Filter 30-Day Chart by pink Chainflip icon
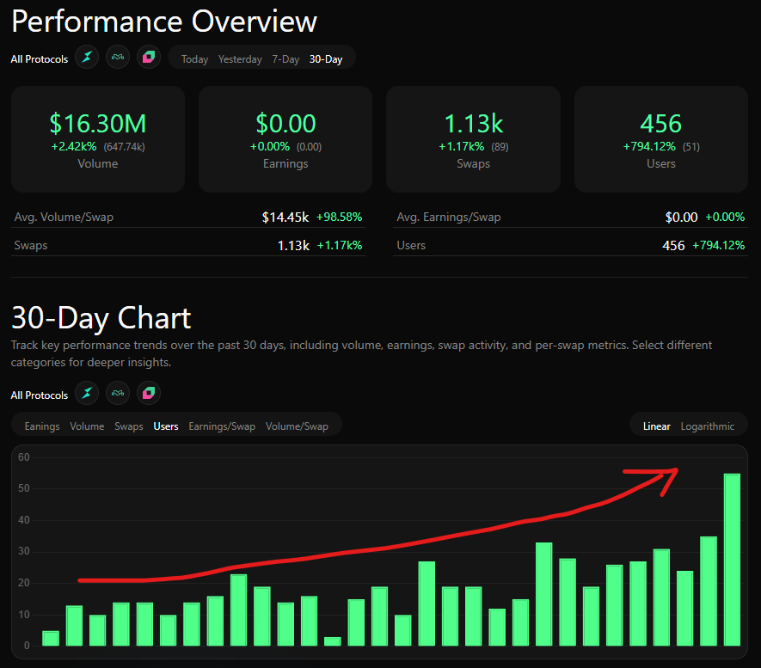Screen dimensions: 761x668 pos(149,394)
